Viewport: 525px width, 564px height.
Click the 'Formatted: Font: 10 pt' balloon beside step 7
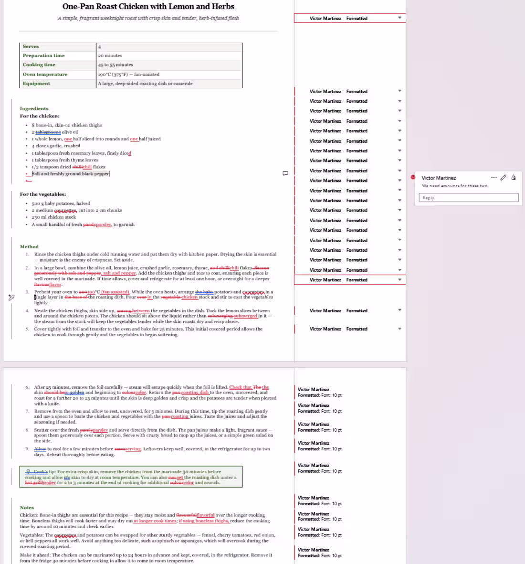click(320, 408)
